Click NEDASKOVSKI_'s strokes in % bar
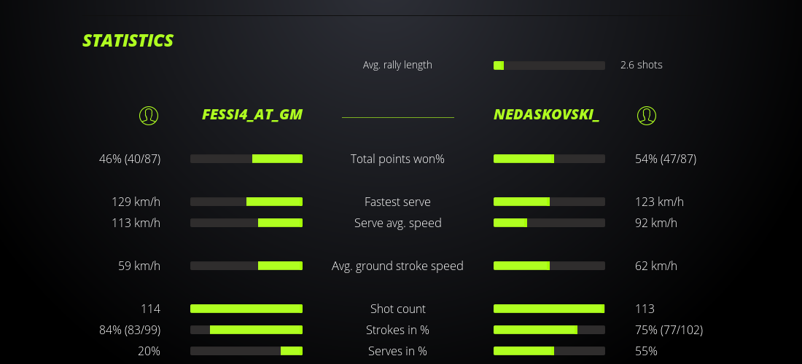 point(549,330)
